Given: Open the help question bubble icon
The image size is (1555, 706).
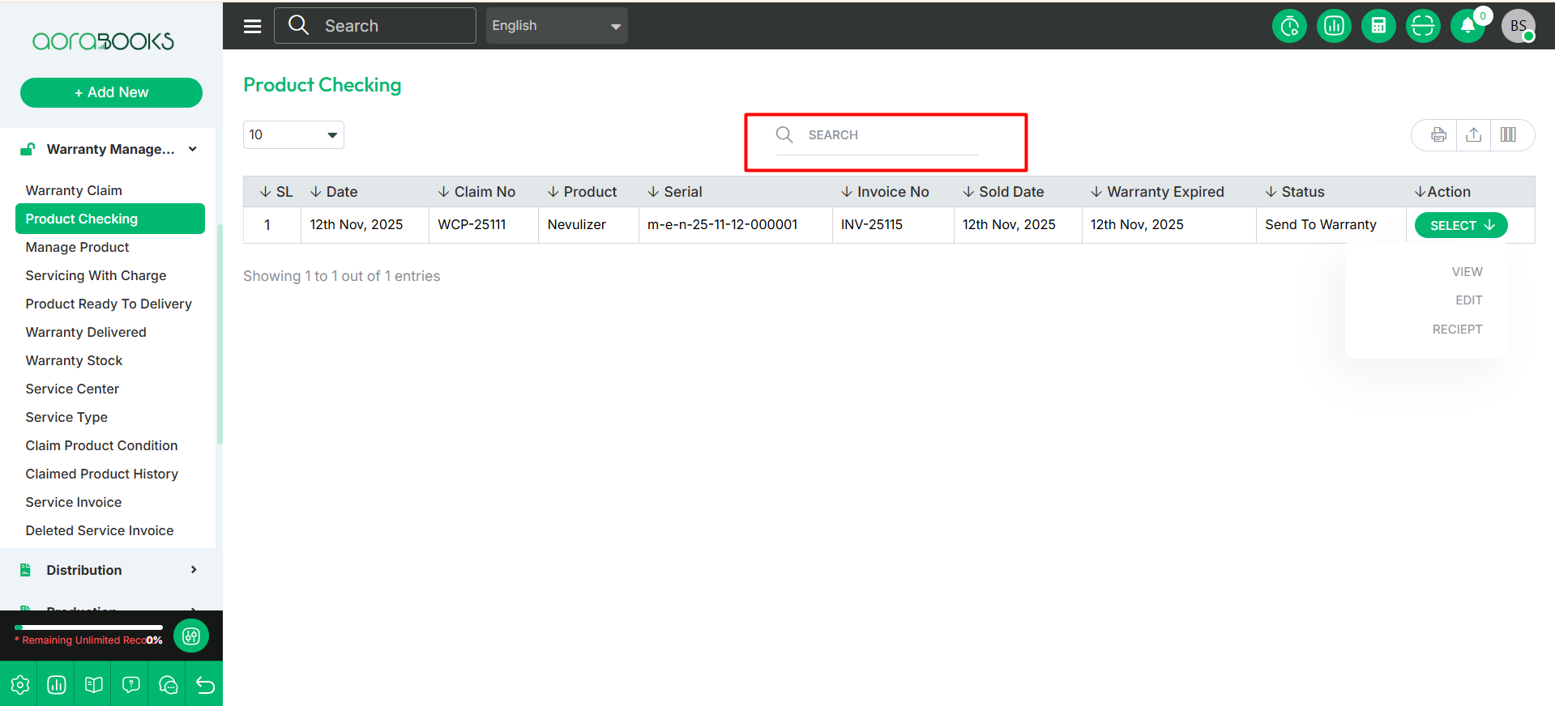Looking at the screenshot, I should [130, 685].
